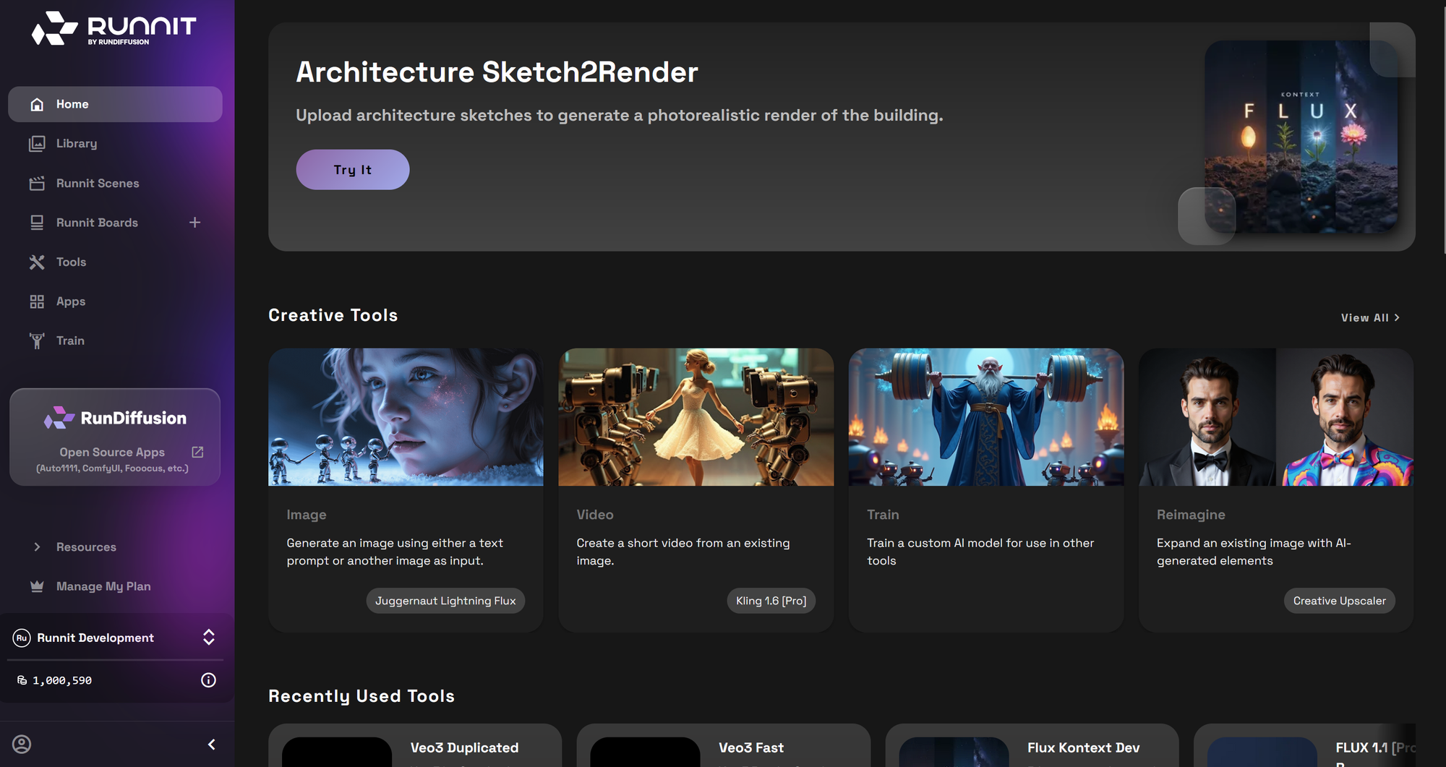Viewport: 1446px width, 767px height.
Task: Select Runnit Boards in the sidebar
Action: pos(97,223)
